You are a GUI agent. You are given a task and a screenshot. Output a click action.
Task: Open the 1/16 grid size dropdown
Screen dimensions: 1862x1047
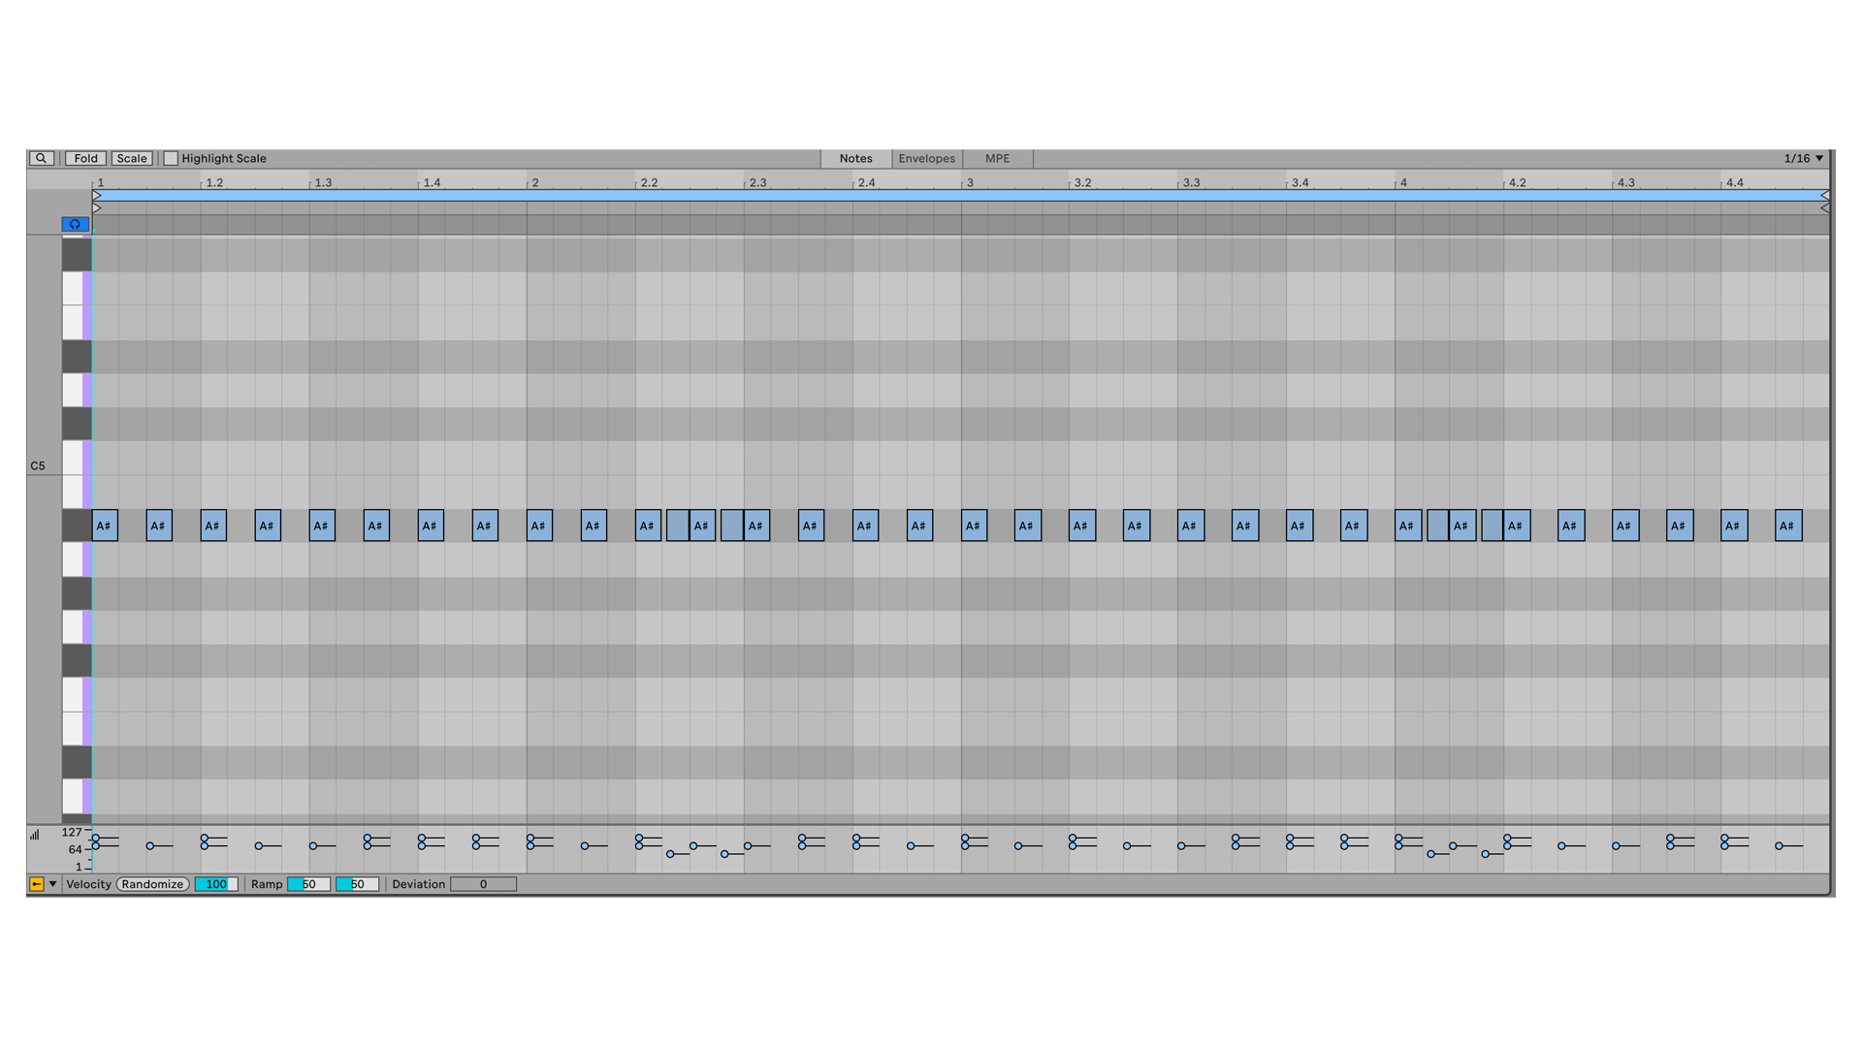pos(1804,158)
